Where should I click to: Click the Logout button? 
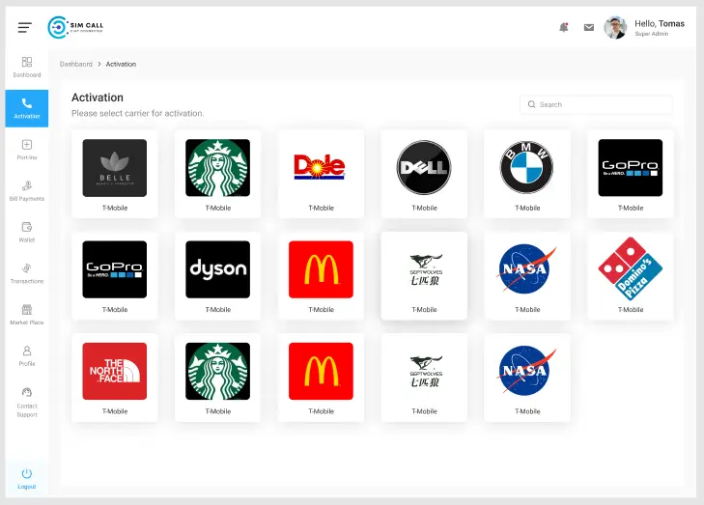[x=26, y=478]
